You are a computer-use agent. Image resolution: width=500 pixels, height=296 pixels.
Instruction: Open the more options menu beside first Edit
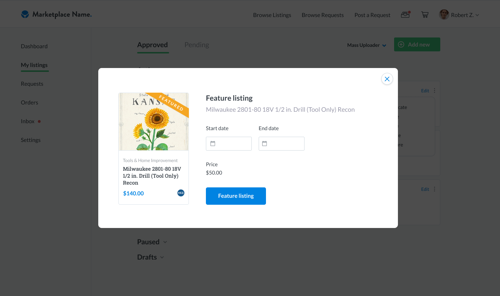point(434,91)
